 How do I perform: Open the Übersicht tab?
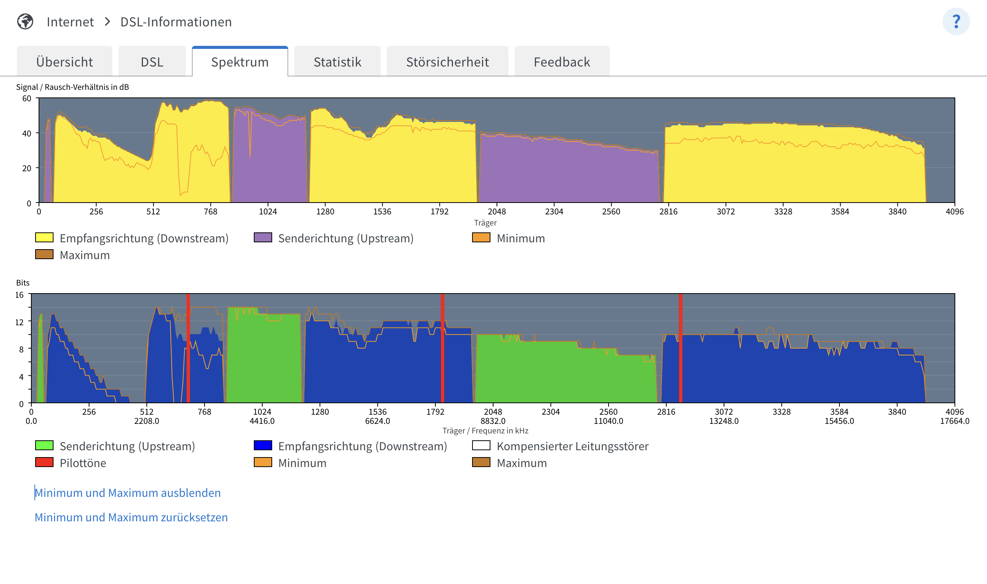(x=65, y=62)
